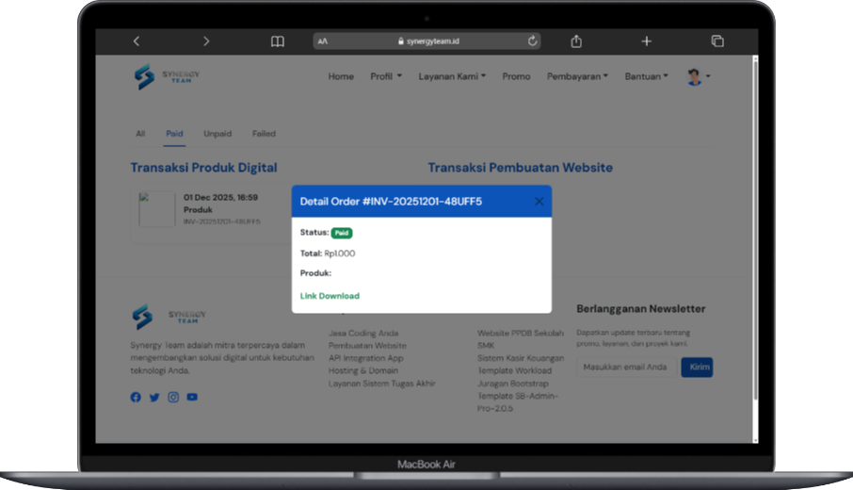Screen dimensions: 853x490
Task: Open Synergy Team Facebook page icon
Action: [x=136, y=398]
